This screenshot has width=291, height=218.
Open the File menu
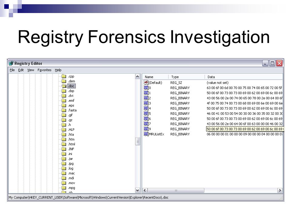(12, 70)
